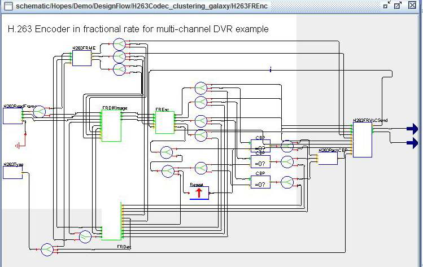Click the H263Type block

[12, 172]
